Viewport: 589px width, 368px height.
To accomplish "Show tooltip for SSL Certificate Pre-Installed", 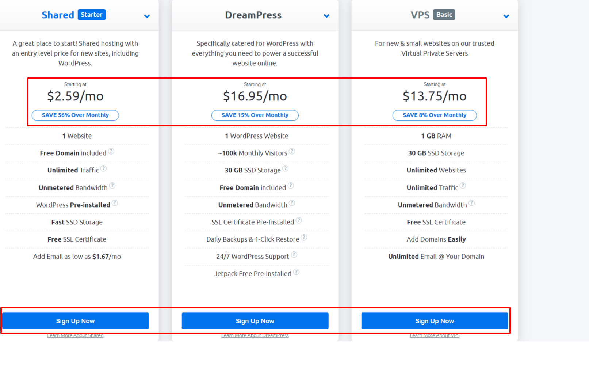I will [x=299, y=220].
